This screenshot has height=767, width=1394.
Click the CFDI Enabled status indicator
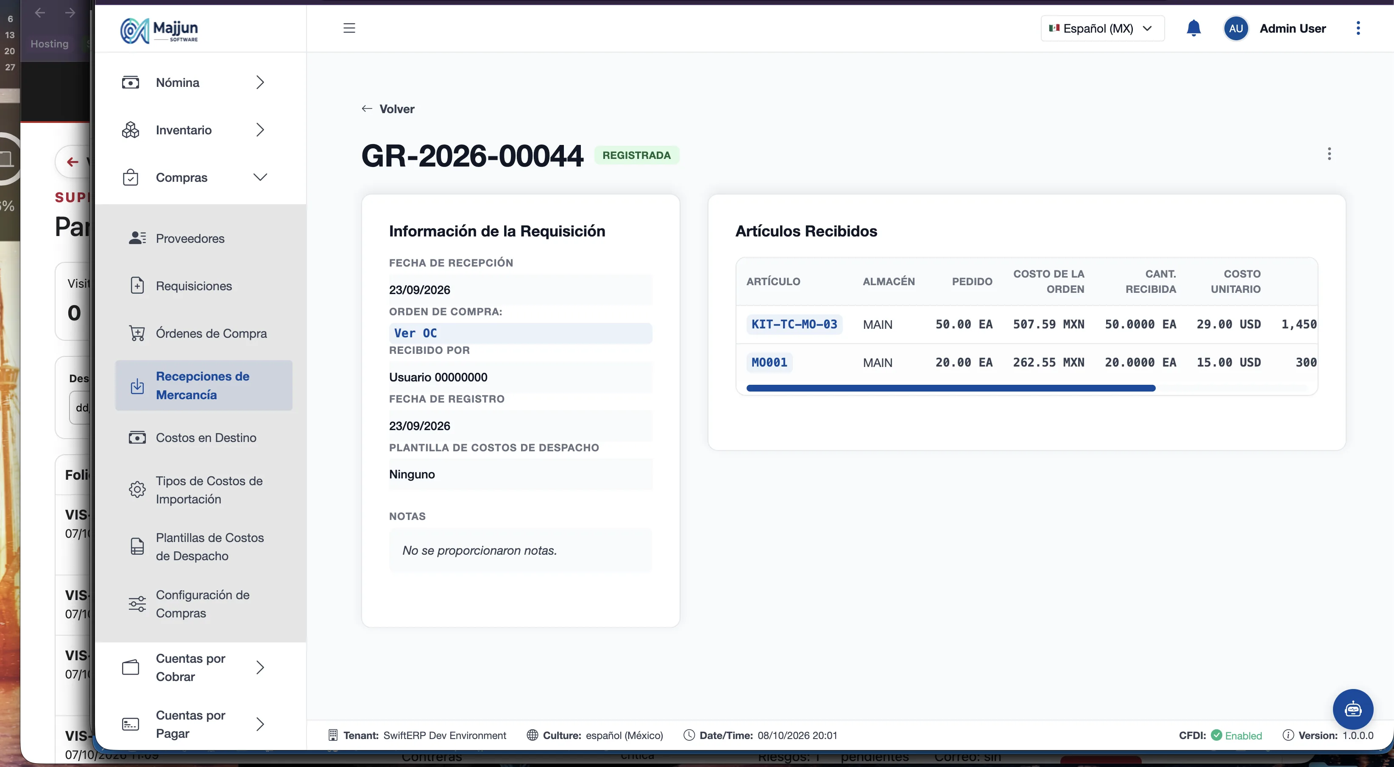tap(1220, 735)
